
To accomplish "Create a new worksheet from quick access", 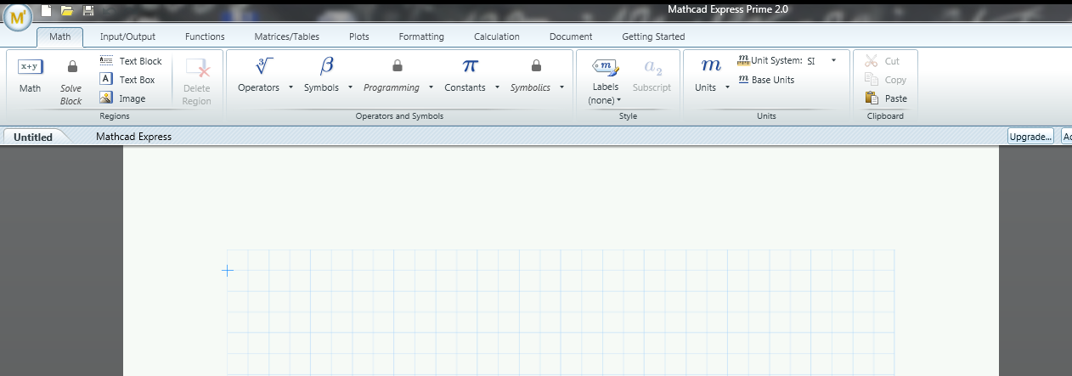I will (x=46, y=10).
